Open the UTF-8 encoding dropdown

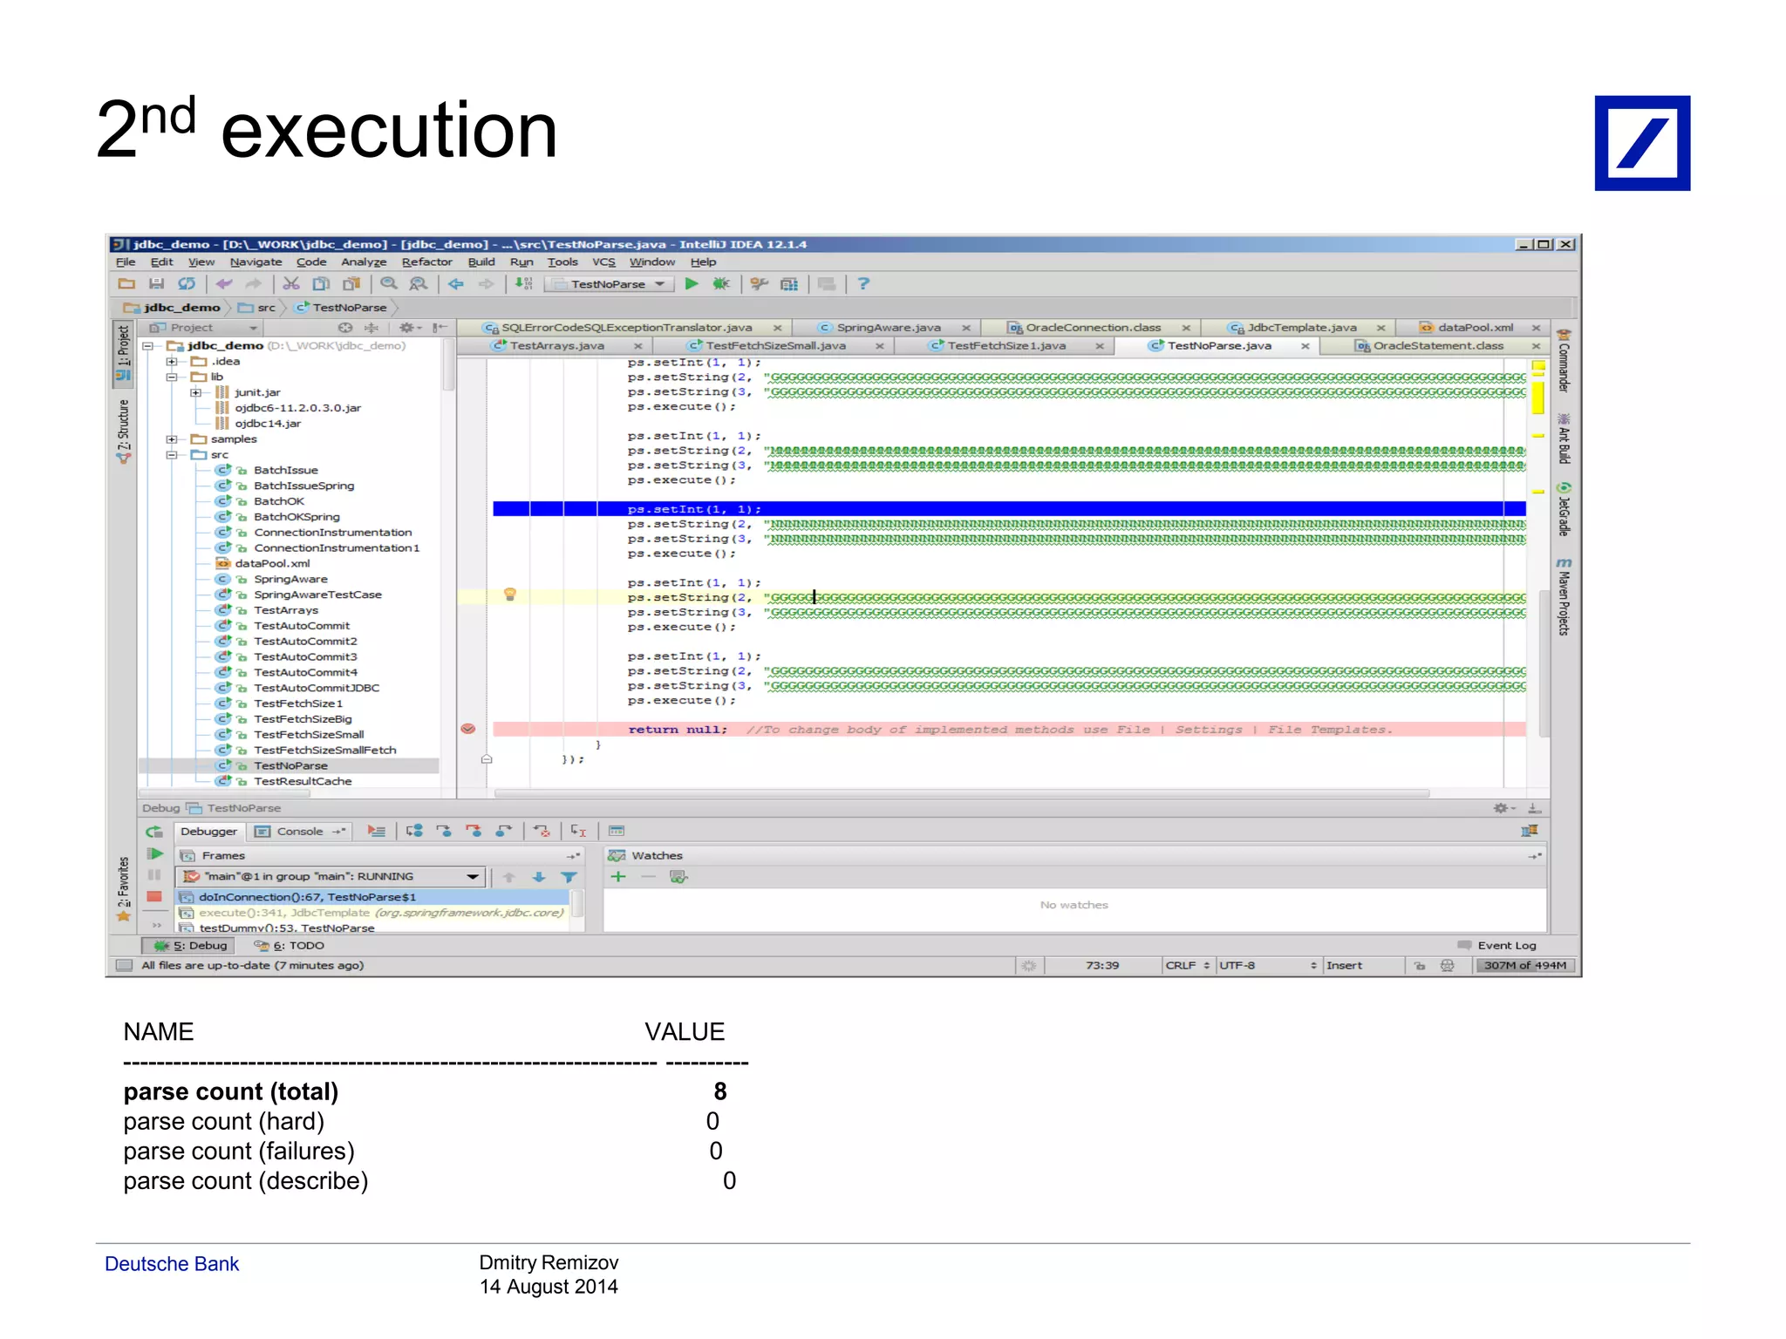tap(1267, 965)
